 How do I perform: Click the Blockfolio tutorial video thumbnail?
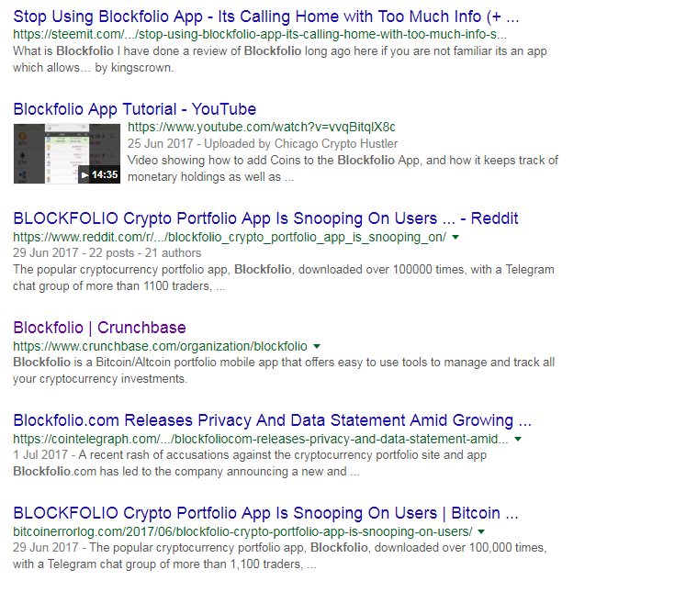tap(67, 153)
